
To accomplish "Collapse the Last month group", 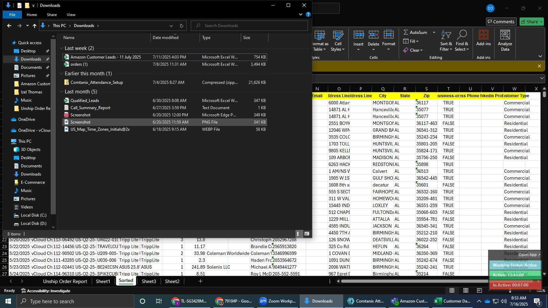I will 62,92.
